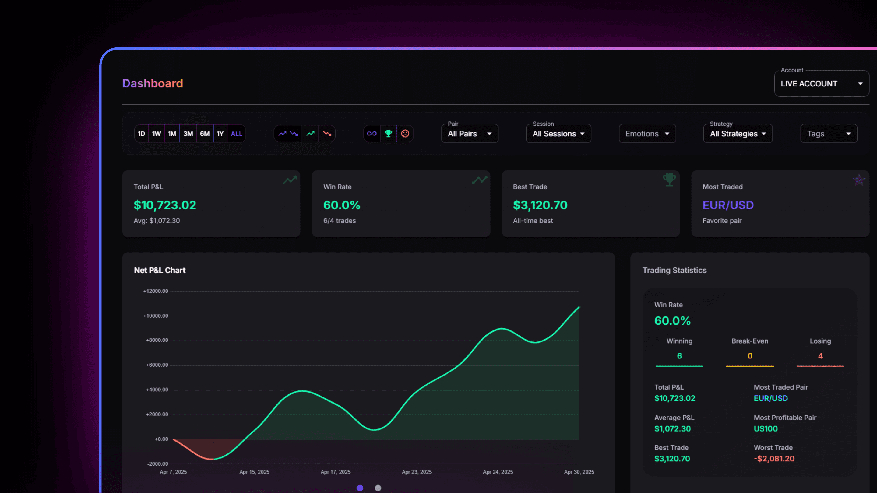Select the 1D time range
The width and height of the screenshot is (877, 493).
point(142,134)
